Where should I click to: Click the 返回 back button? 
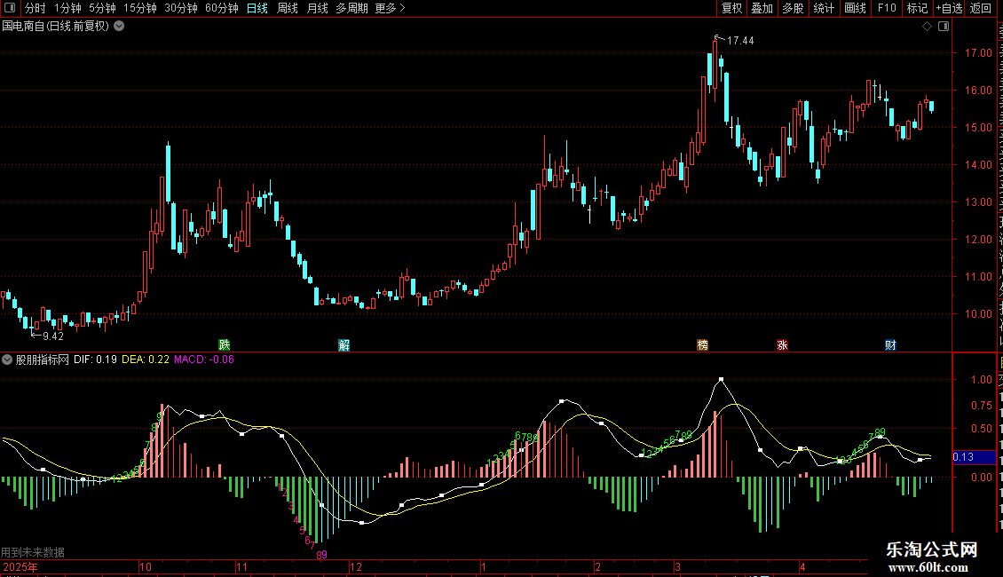pos(981,8)
